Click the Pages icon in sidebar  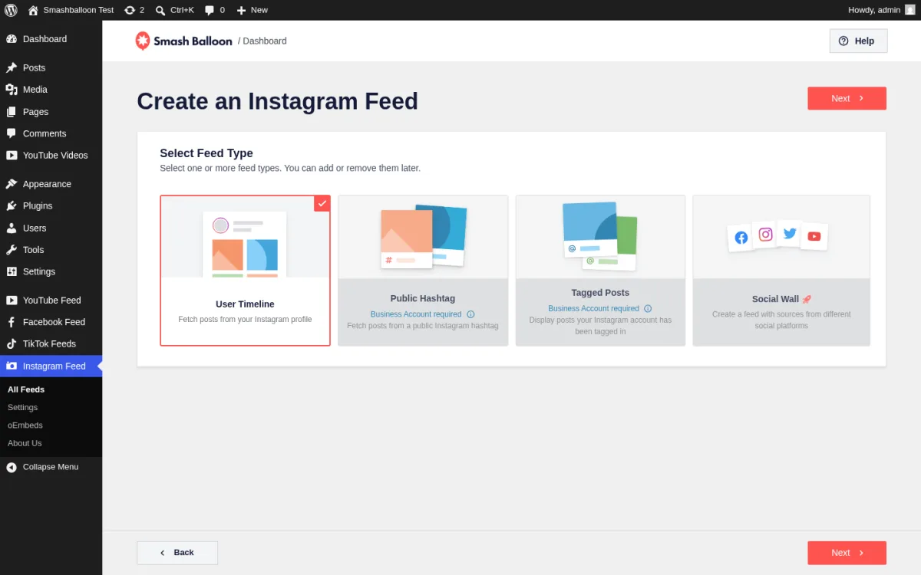coord(12,112)
